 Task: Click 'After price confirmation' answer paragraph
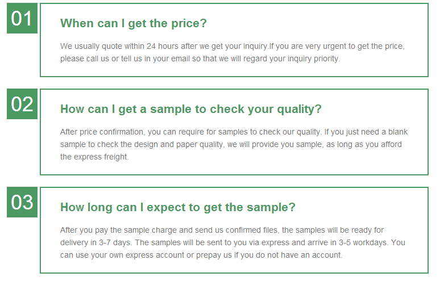[234, 144]
